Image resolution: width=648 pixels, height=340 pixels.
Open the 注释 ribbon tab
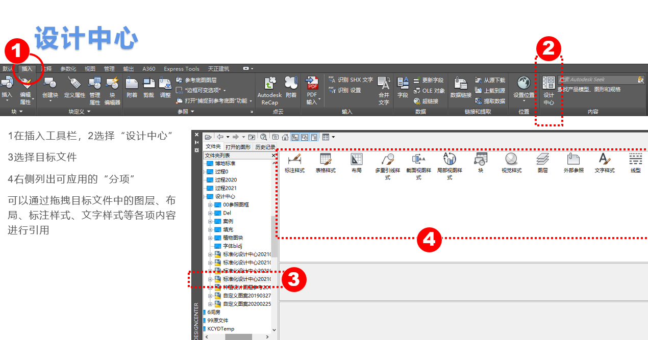[46, 69]
